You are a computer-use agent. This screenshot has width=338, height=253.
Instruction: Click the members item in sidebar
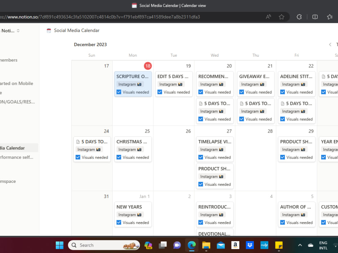tap(9, 60)
